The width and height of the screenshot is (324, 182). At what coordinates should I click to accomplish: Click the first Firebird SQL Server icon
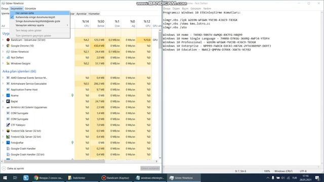point(8,131)
